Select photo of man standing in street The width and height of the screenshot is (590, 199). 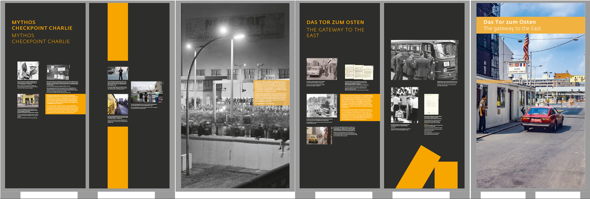(x=118, y=73)
